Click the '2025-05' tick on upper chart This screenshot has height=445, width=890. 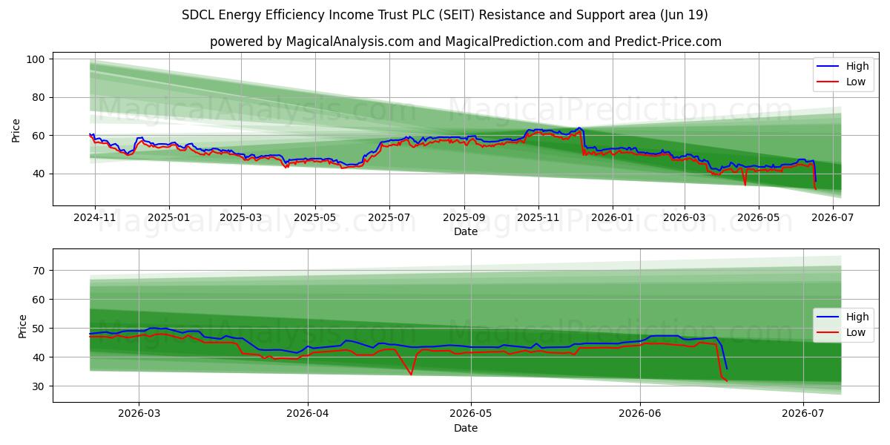[315, 218]
